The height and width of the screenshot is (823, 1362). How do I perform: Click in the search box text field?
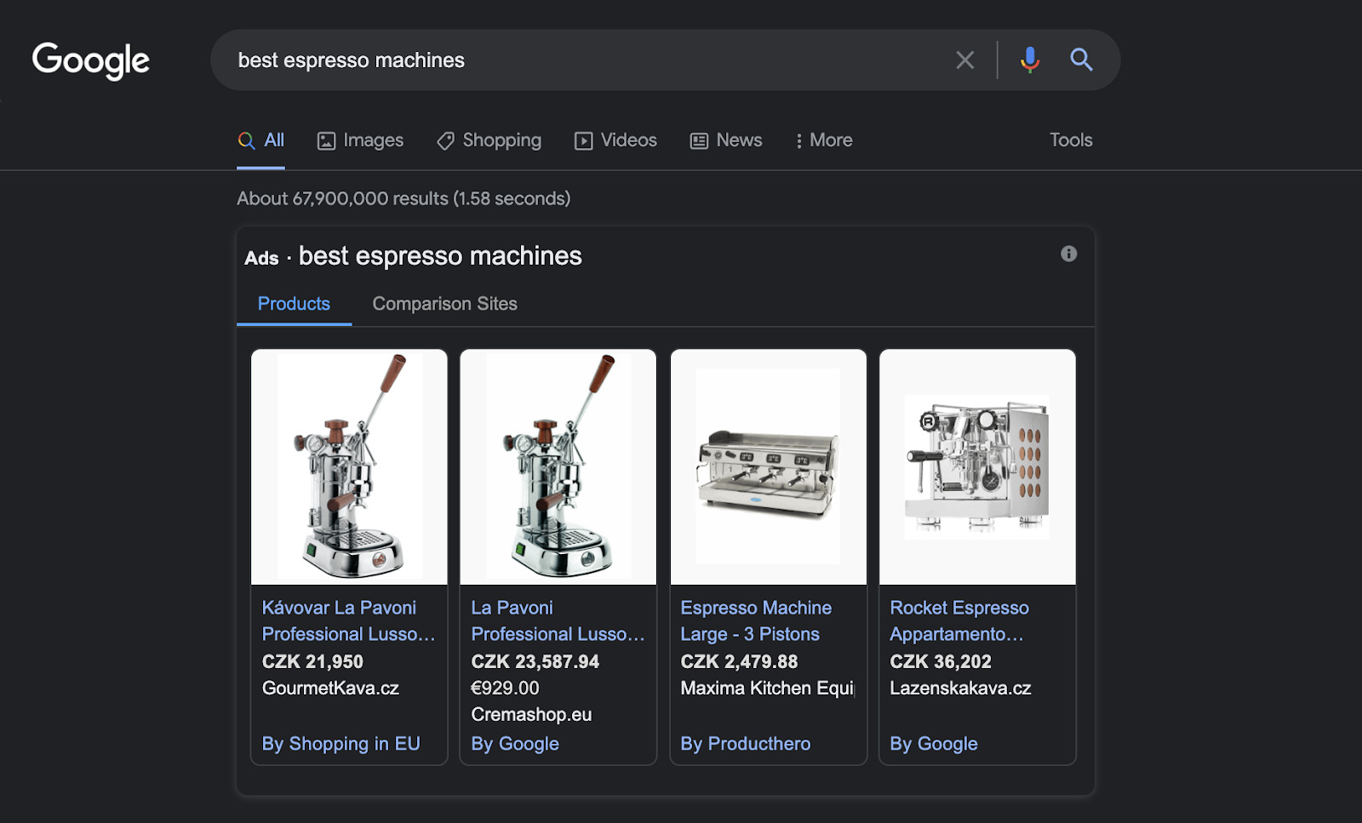point(579,60)
